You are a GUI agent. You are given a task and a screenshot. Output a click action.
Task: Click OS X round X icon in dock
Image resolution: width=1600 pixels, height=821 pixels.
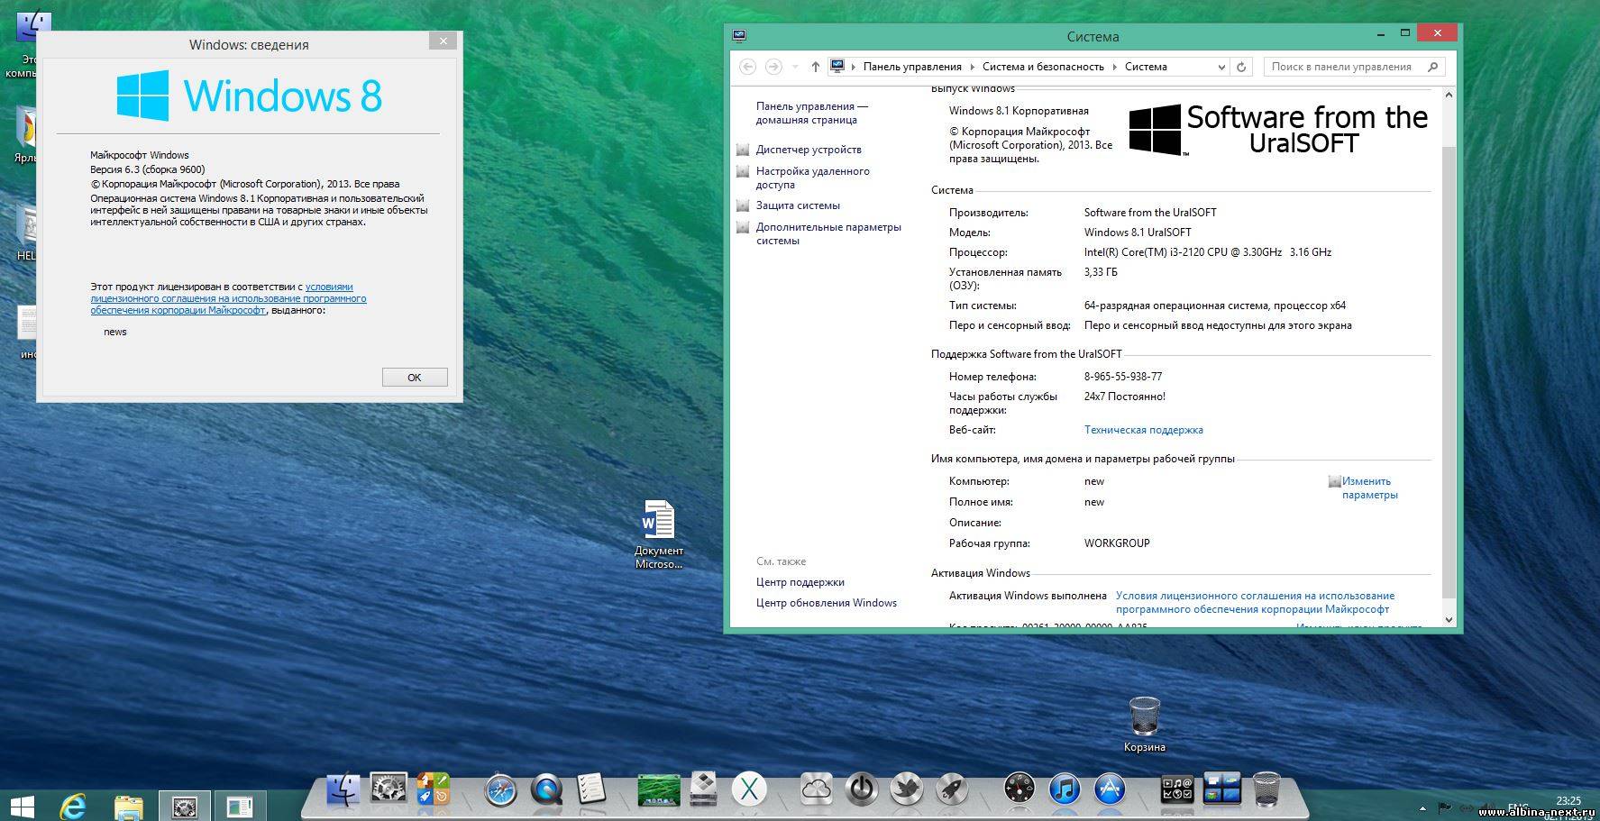tap(748, 790)
